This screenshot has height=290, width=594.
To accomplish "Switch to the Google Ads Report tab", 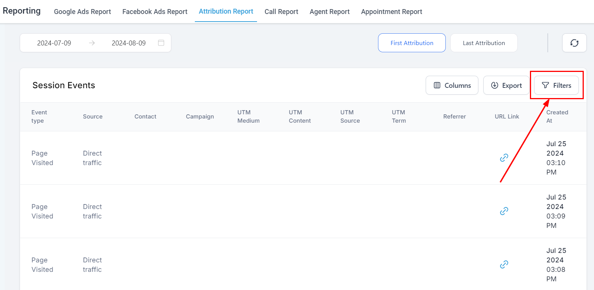I will (x=82, y=12).
